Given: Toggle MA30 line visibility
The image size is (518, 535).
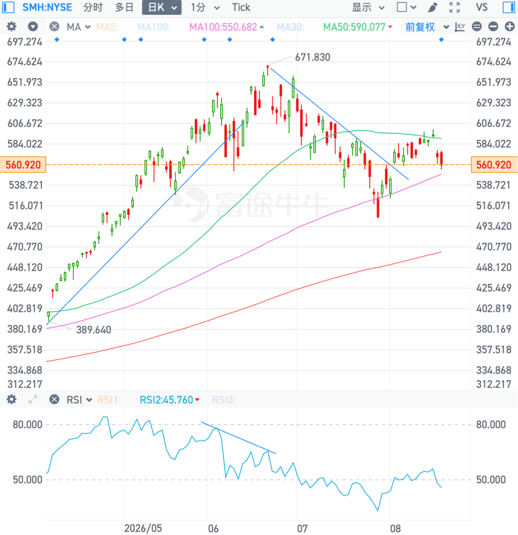Looking at the screenshot, I should [x=290, y=27].
